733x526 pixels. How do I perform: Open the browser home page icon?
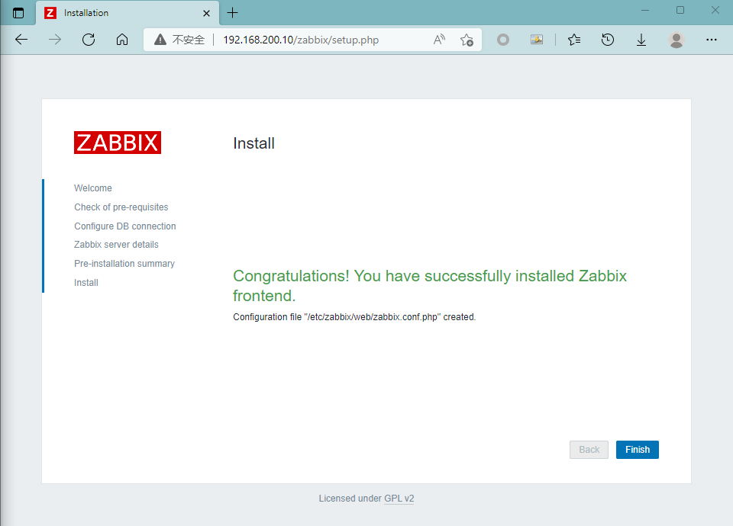click(x=122, y=40)
